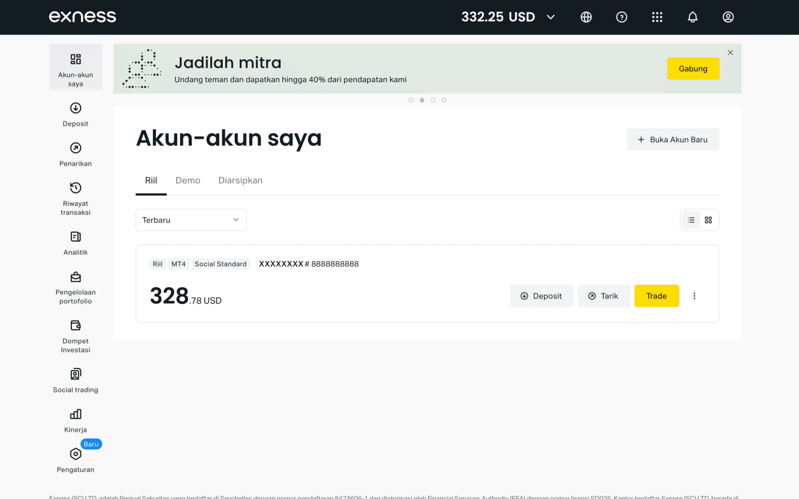Open Pengelolaan portofolio in sidebar
The width and height of the screenshot is (799, 499).
(x=75, y=288)
